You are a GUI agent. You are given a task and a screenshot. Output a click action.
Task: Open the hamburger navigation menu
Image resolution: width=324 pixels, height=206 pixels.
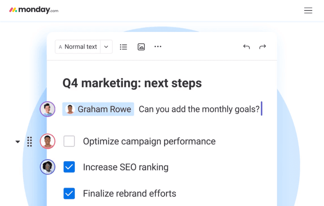[x=308, y=10]
